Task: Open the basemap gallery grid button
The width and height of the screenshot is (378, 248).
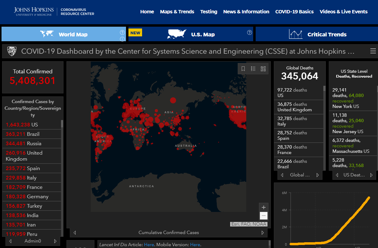Action: coord(263,69)
